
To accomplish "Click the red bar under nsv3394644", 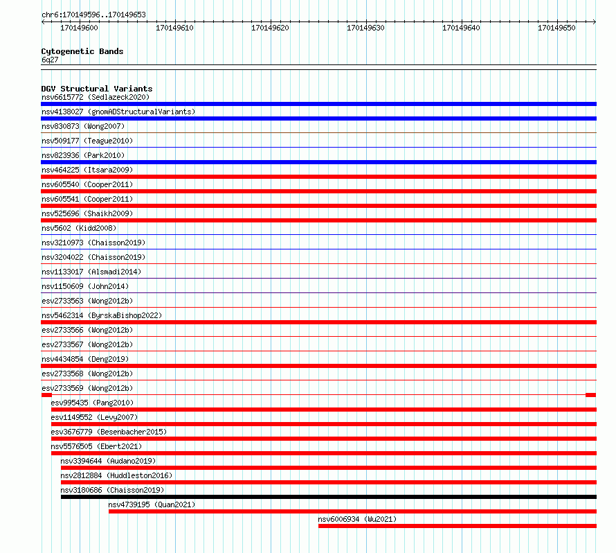I will 329,468.
